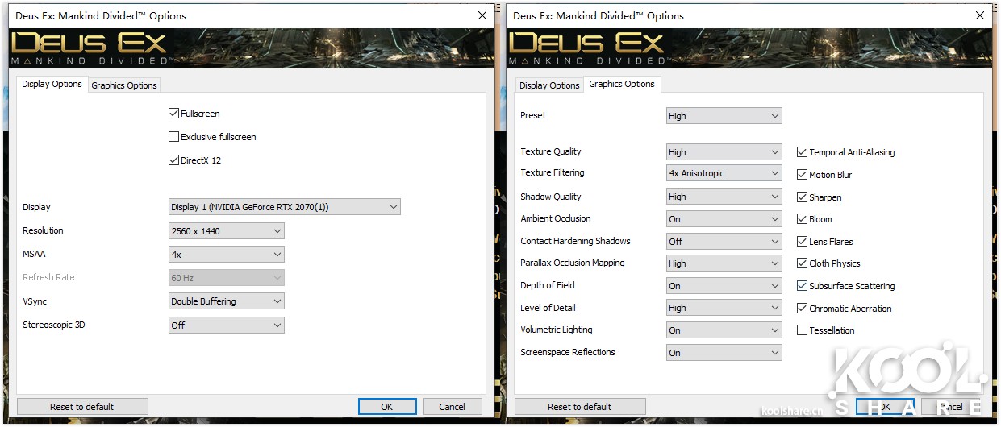Screen dimensions: 1001x427
Task: Select Display Options tab in left window
Action: 52,84
